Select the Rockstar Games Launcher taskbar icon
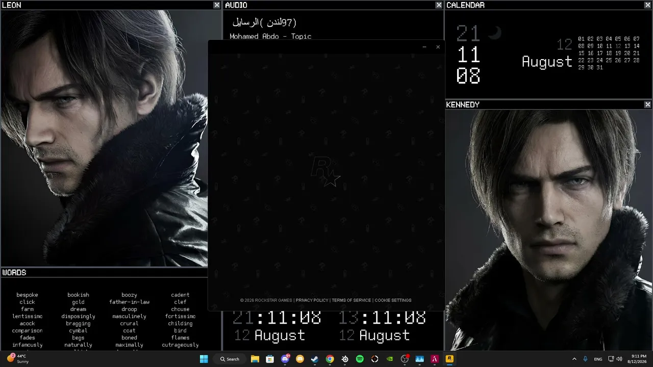 [449, 359]
